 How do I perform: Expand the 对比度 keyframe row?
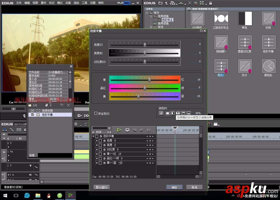pyautogui.click(x=97, y=149)
